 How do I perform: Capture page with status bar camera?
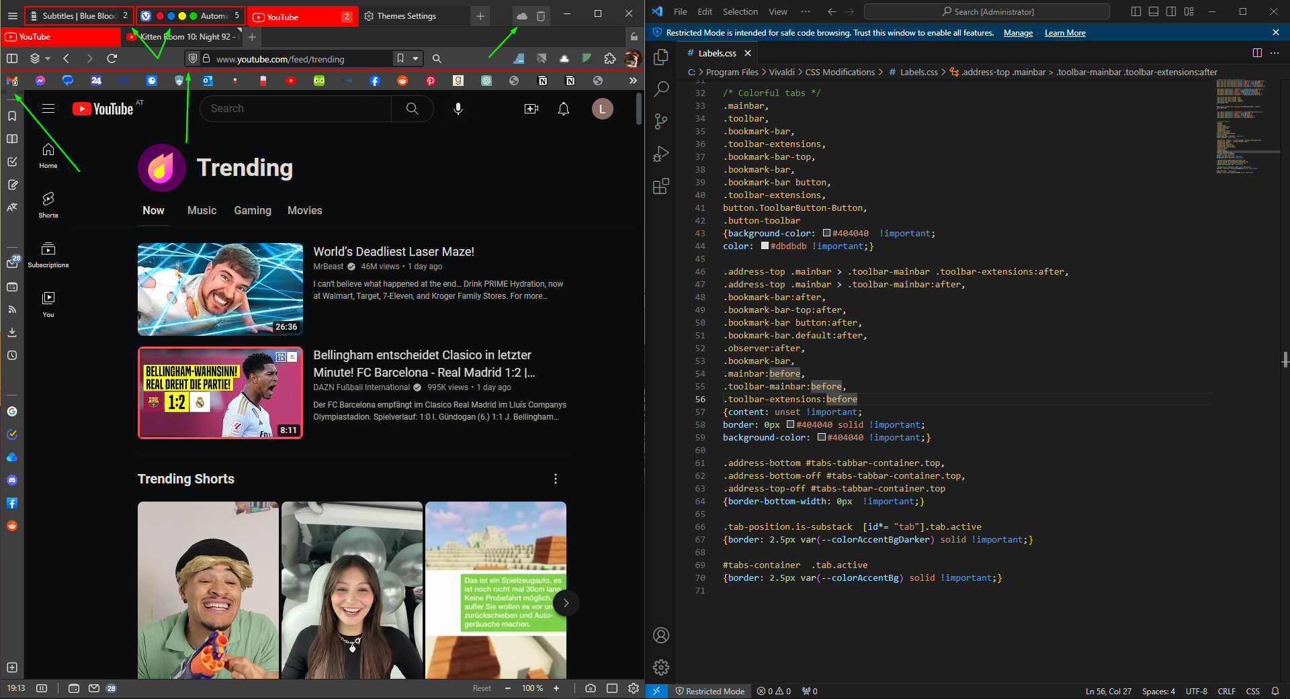click(x=591, y=688)
